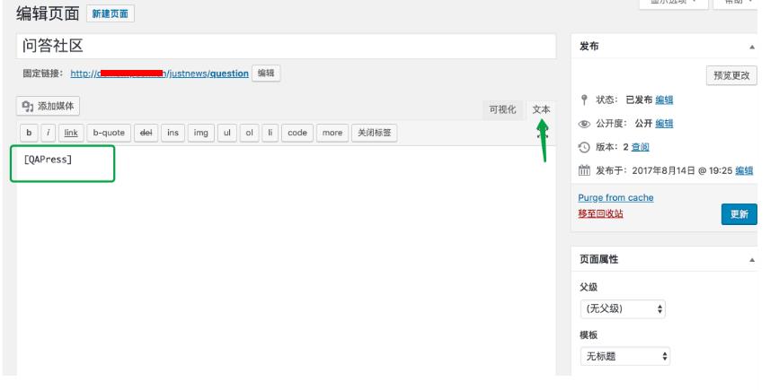Click the pin icon beside 状态
779x390 pixels.
(x=584, y=100)
